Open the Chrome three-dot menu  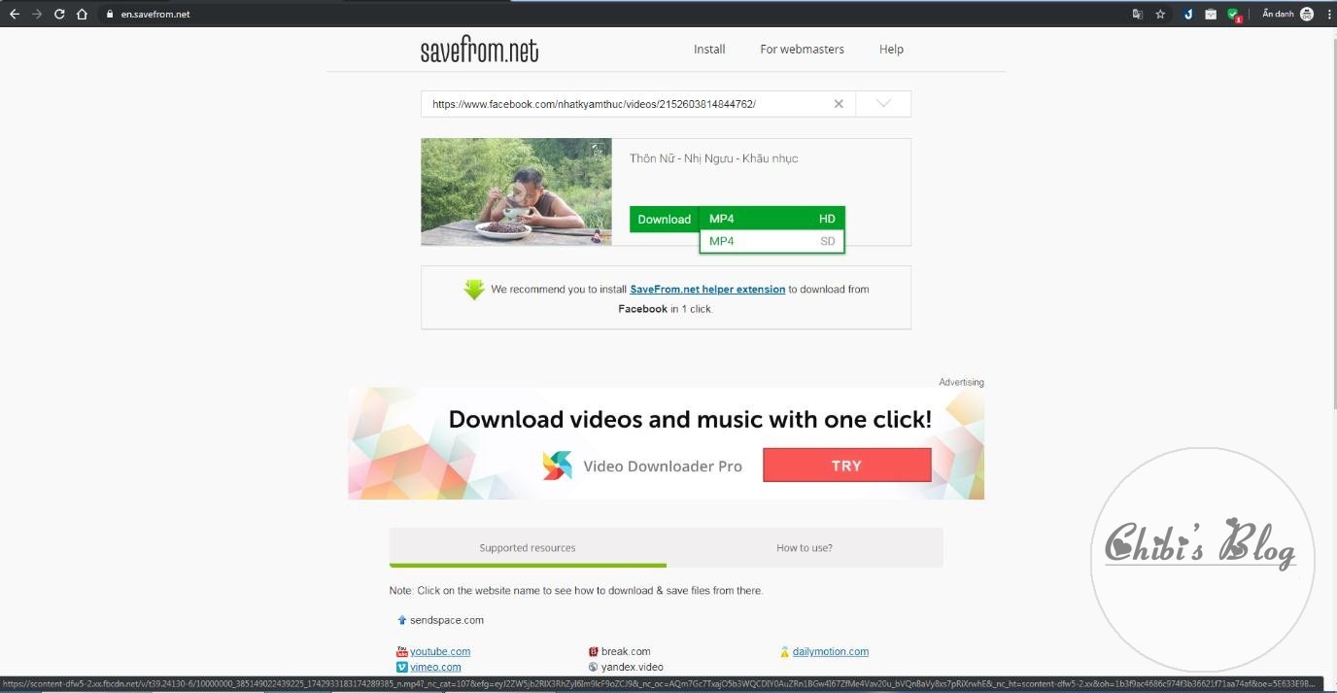pyautogui.click(x=1328, y=15)
